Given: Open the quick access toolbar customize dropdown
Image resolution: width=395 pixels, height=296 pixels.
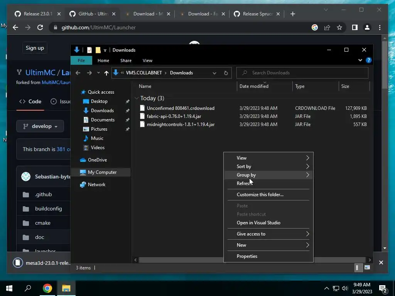Looking at the screenshot, I should tap(105, 50).
